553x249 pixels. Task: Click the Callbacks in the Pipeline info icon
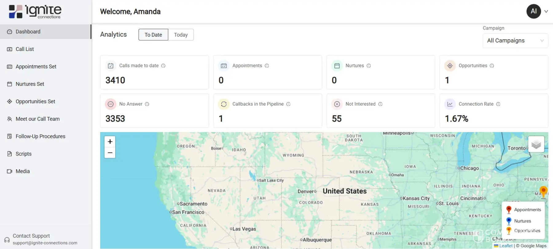[x=288, y=104]
